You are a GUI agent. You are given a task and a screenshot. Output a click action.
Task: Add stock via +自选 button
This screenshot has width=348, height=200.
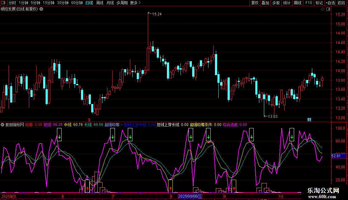330,3
